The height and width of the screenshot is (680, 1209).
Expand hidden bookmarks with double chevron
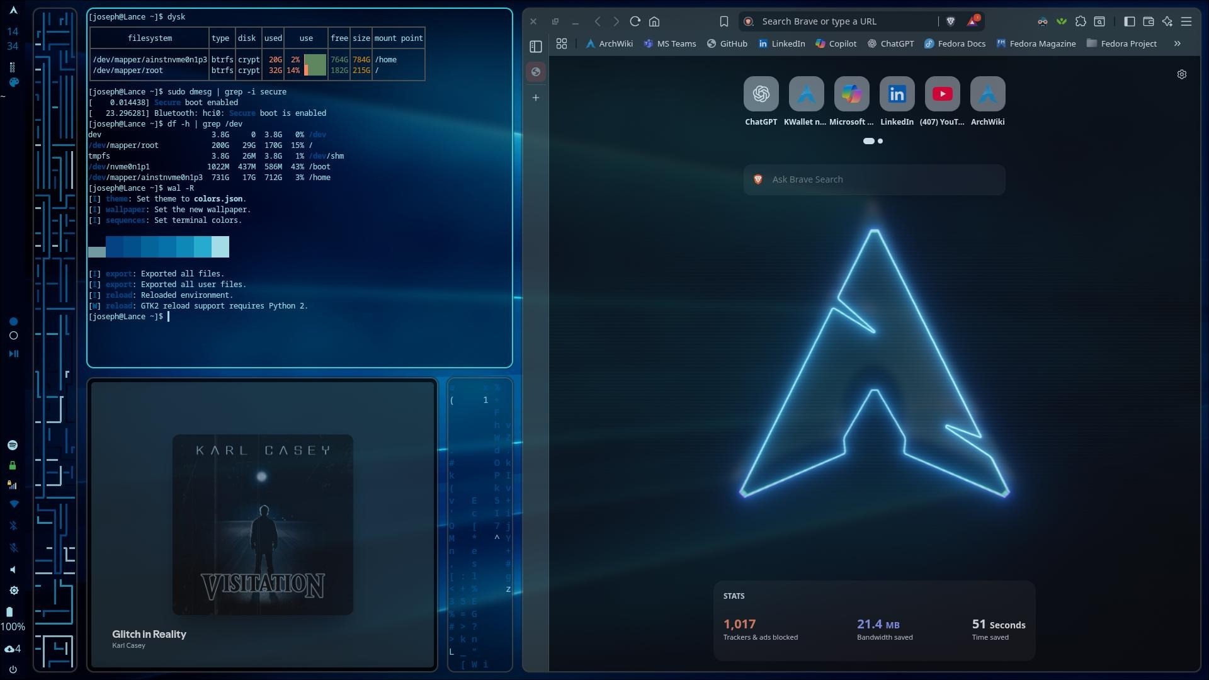coord(1178,43)
